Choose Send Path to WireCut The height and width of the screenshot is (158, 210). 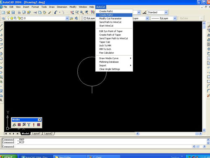(114, 22)
